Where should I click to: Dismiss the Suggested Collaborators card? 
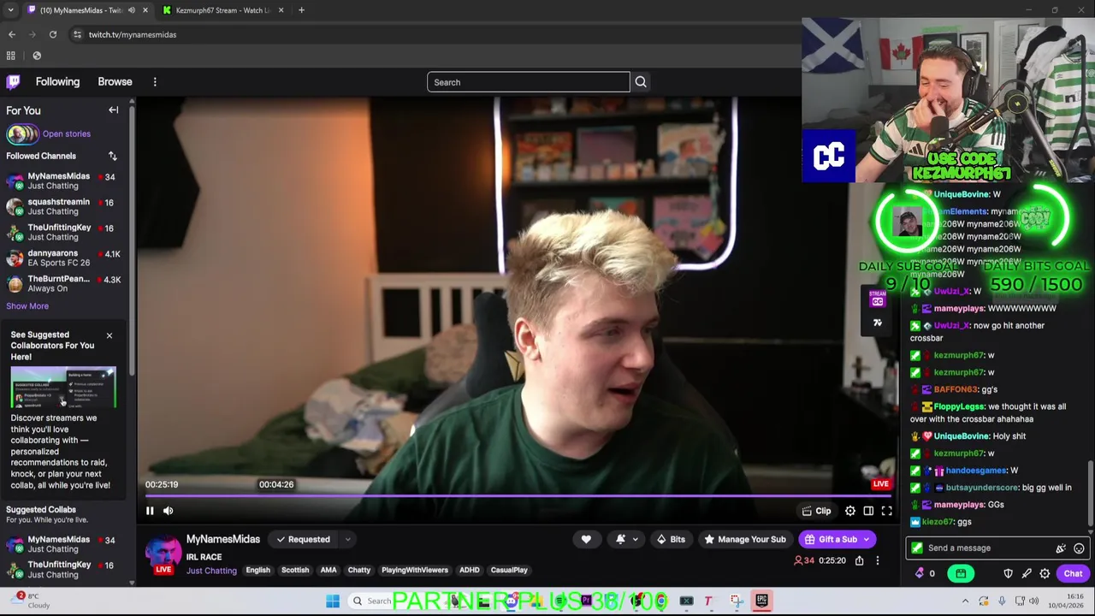[x=109, y=335]
